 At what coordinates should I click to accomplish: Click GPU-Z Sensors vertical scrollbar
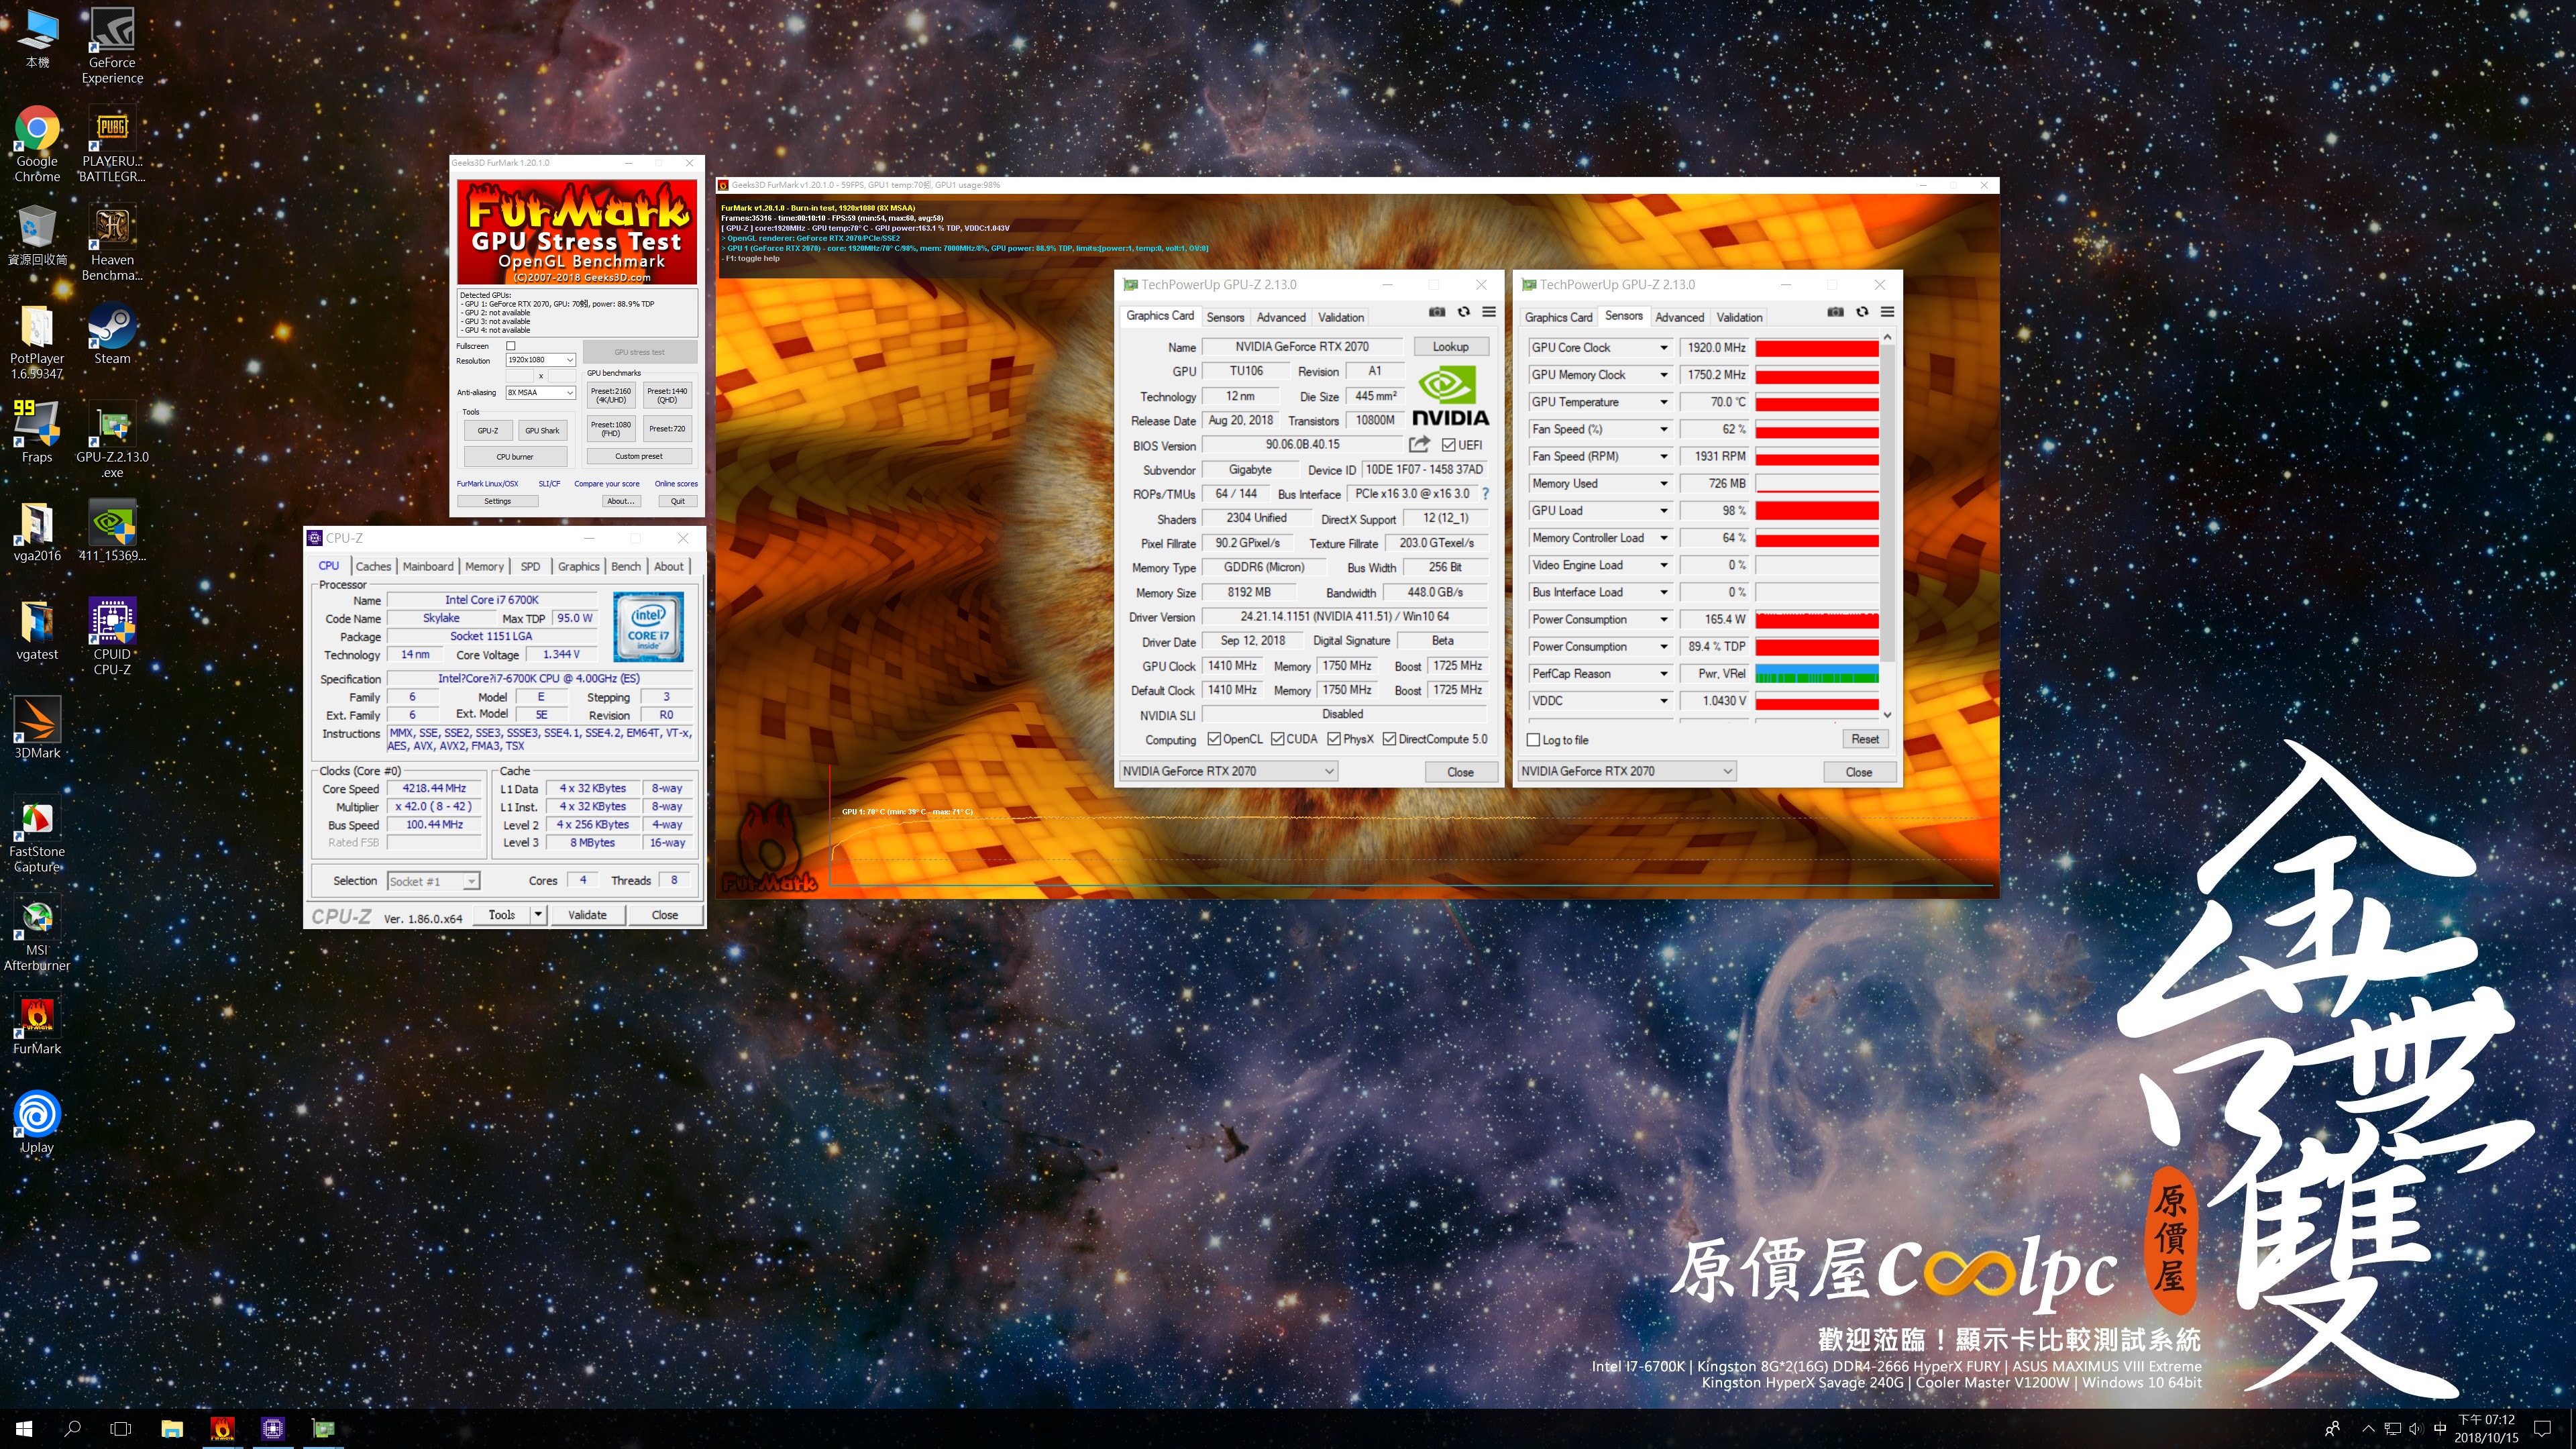(1887, 526)
